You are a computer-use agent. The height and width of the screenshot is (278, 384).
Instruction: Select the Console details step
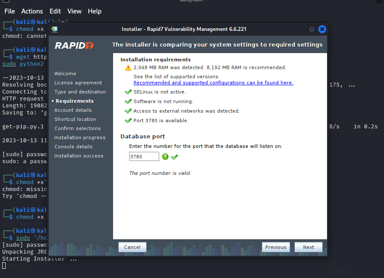click(x=73, y=147)
